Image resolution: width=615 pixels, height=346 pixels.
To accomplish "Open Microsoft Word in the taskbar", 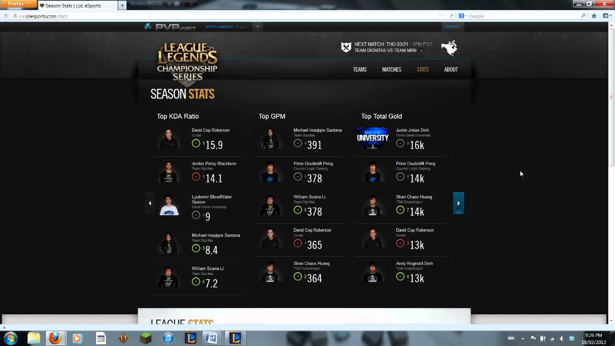I will [x=212, y=338].
